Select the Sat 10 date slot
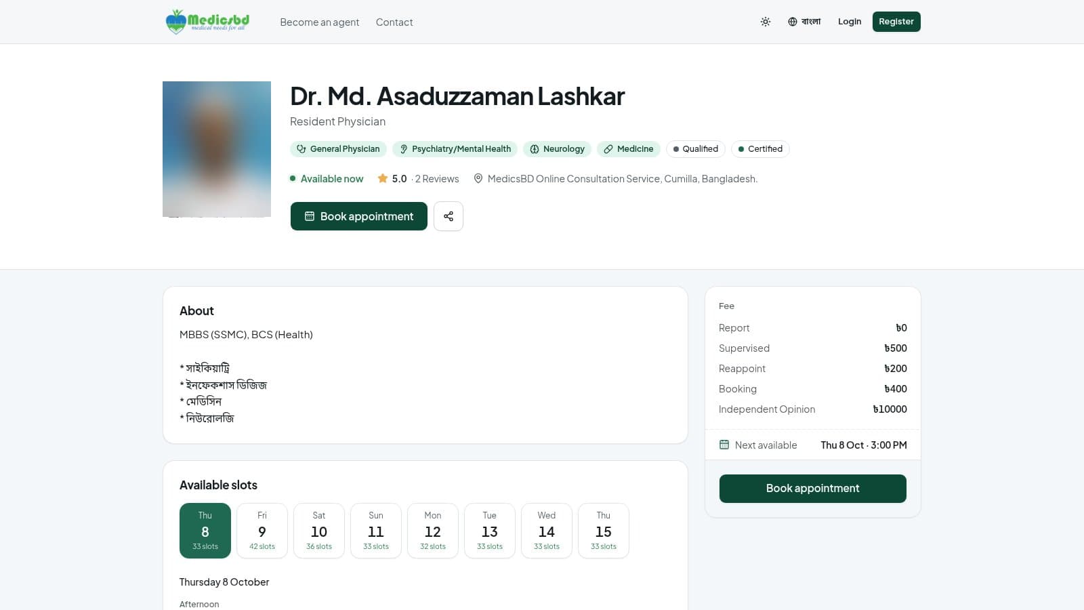Screen dimensions: 1084x610 (x=319, y=531)
